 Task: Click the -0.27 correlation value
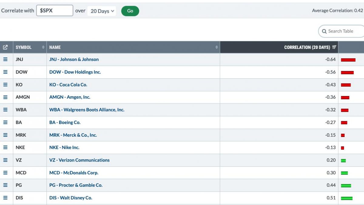tap(330, 122)
